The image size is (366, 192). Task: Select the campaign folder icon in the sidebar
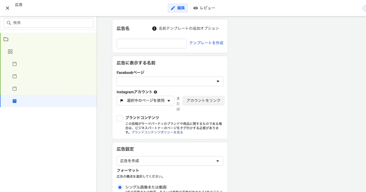click(x=6, y=39)
